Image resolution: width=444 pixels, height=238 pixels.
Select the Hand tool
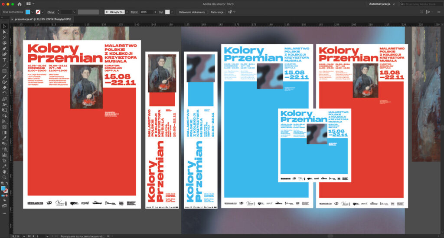coord(5,172)
